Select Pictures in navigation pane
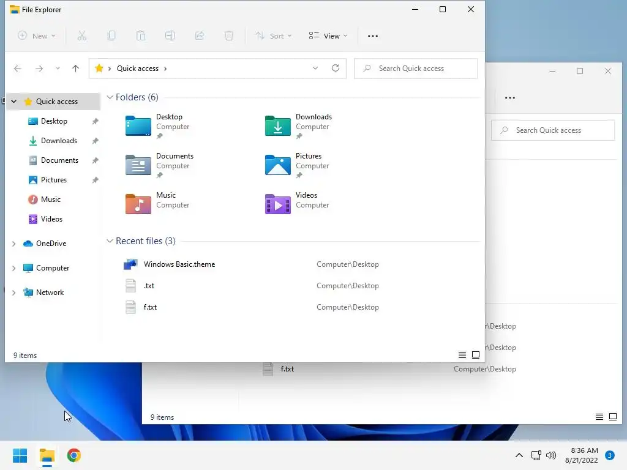The image size is (627, 470). pos(54,180)
